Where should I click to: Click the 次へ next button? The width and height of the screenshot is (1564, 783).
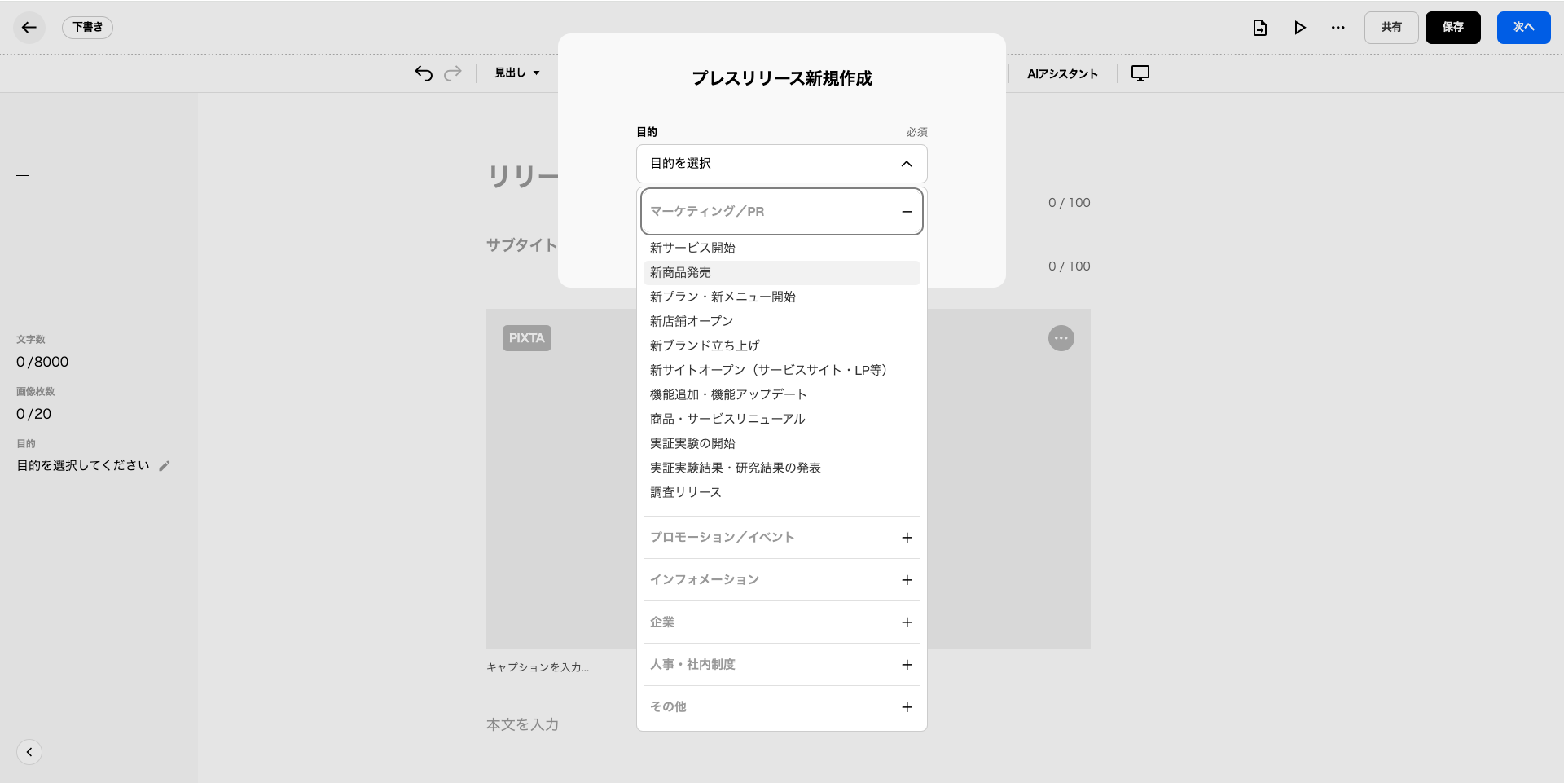coord(1523,28)
